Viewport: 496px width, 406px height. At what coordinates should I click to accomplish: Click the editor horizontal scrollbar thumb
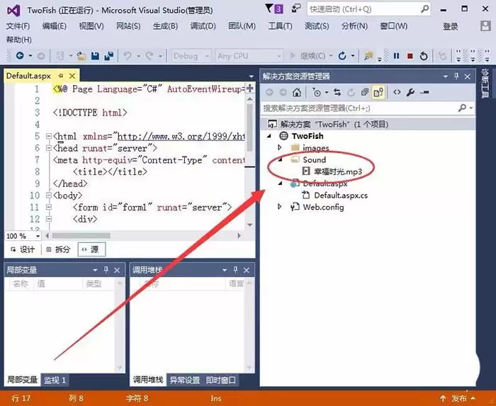coord(81,236)
